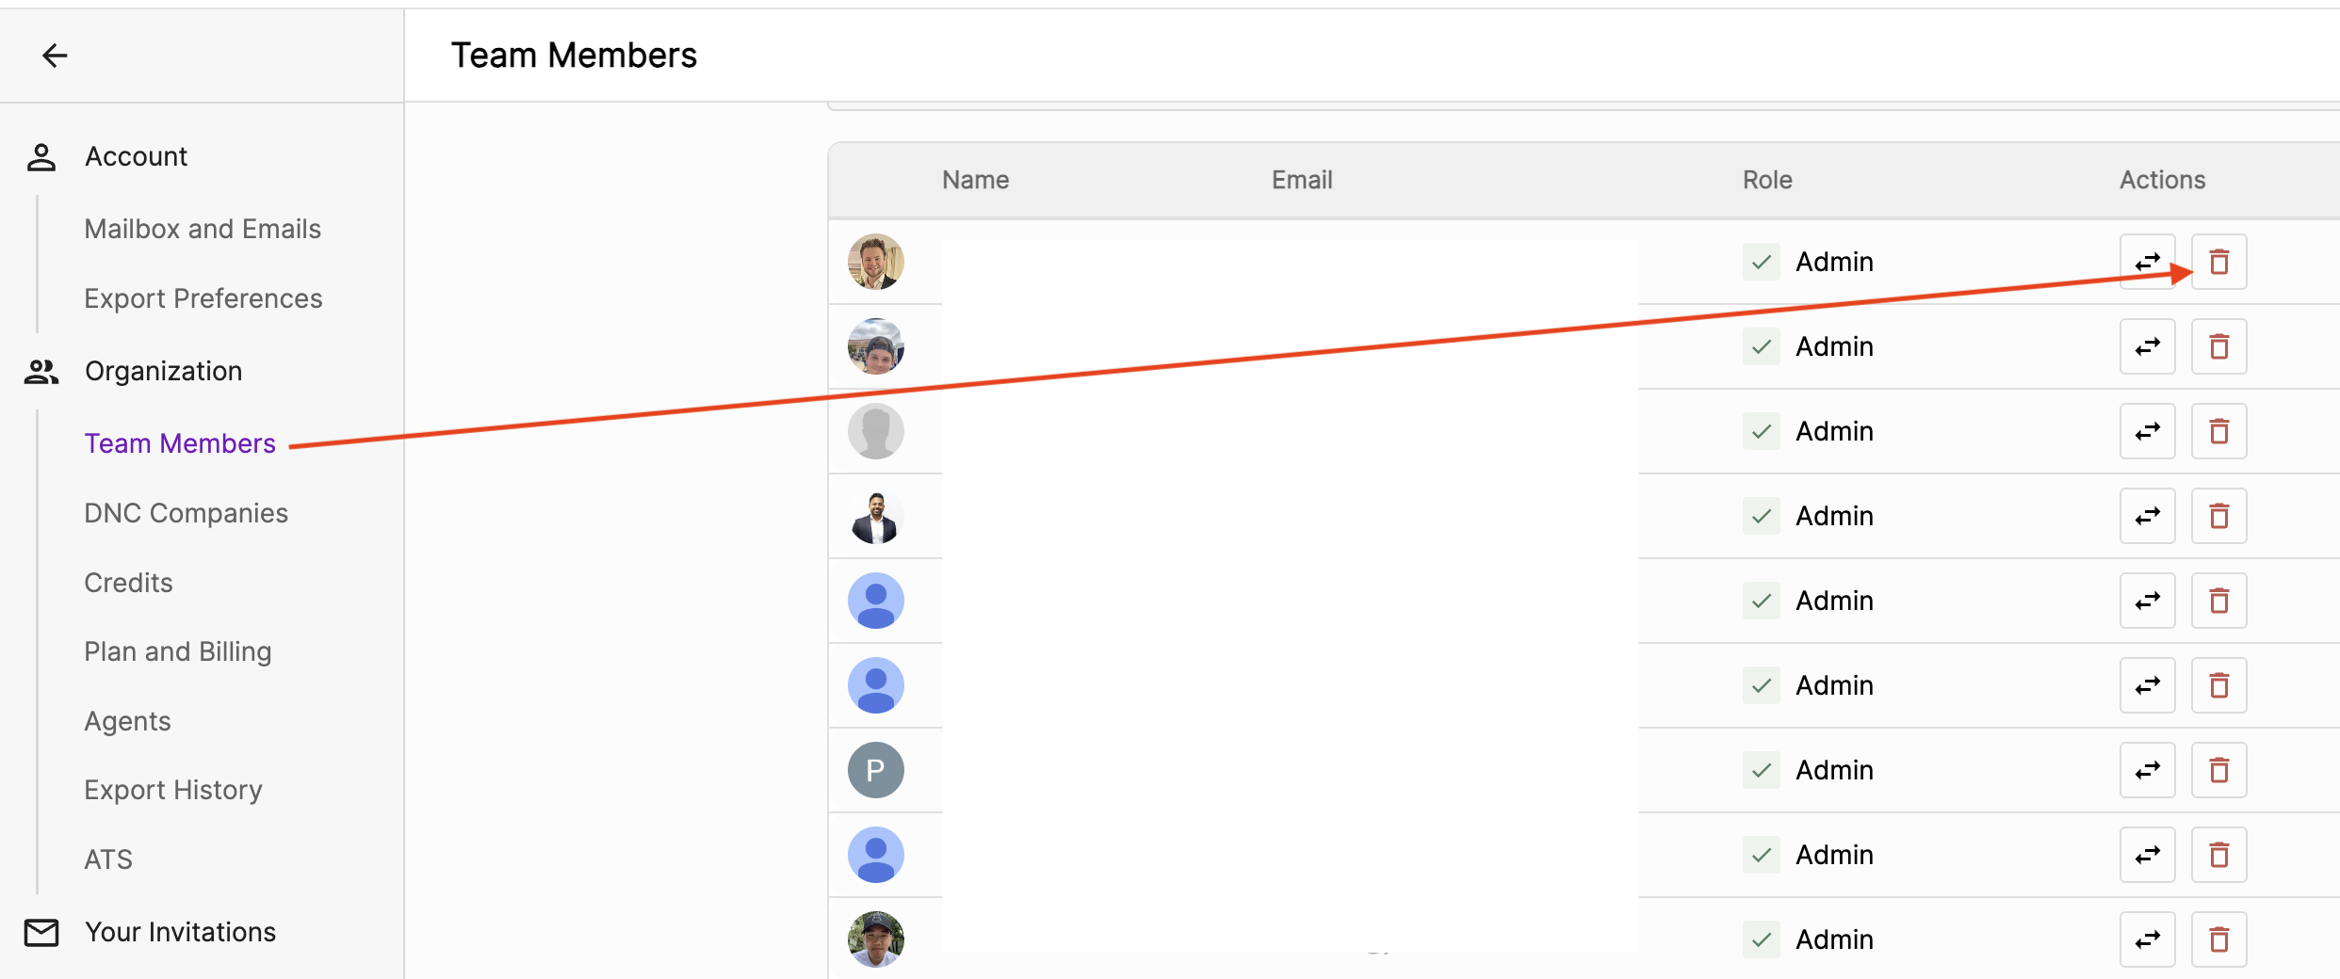This screenshot has width=2340, height=979.
Task: Delete the member with P avatar
Action: click(2218, 770)
